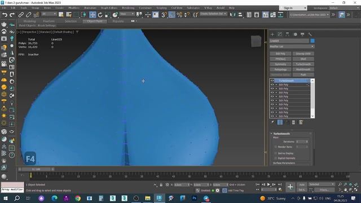
Task: Toggle the Angle Snap icon
Action: (x=171, y=15)
